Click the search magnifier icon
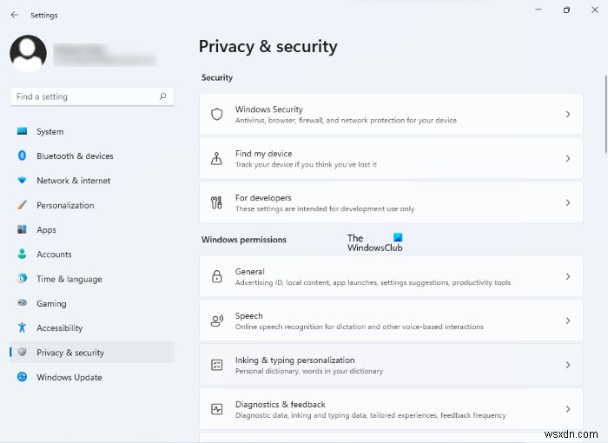Image resolution: width=608 pixels, height=443 pixels. coord(162,96)
